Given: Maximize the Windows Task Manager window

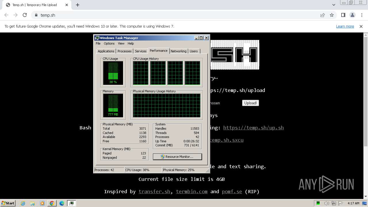Looking at the screenshot, I should click(x=201, y=38).
